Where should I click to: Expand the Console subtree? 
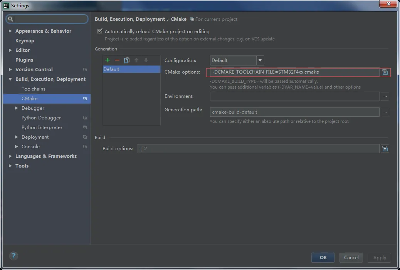[16, 147]
